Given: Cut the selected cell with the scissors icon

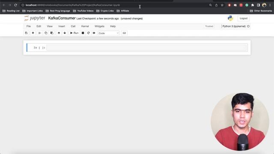Looking at the screenshot, I should point(40,33).
